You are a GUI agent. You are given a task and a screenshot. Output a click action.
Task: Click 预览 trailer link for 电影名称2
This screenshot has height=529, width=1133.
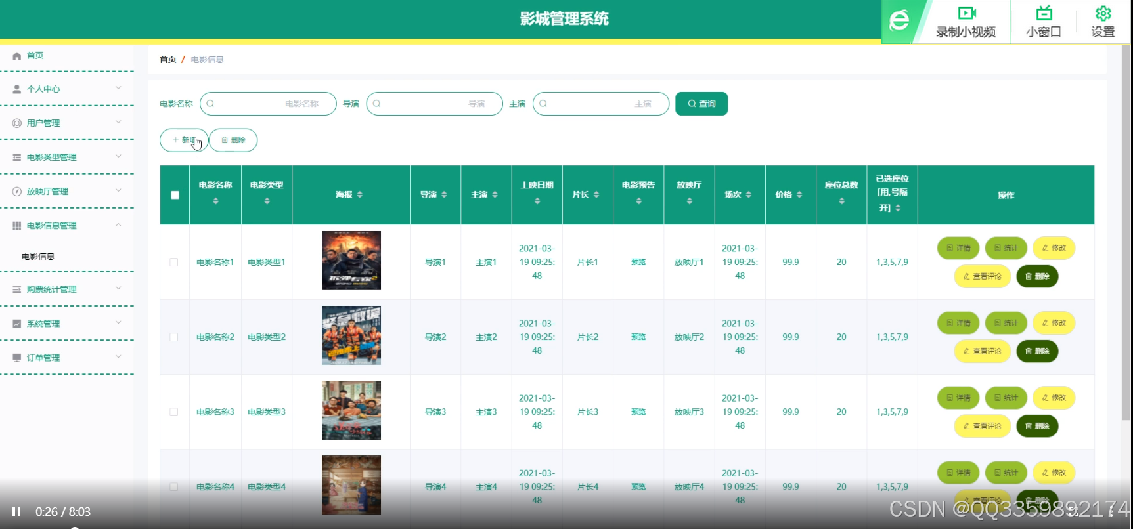[x=638, y=337]
